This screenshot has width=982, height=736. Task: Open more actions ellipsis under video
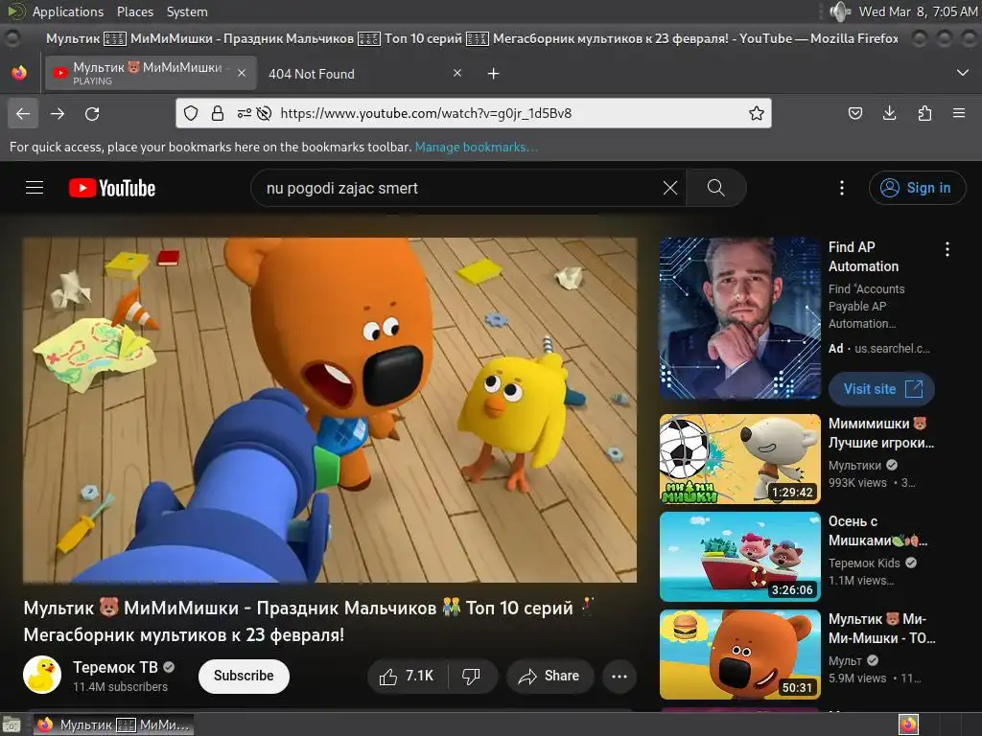click(x=620, y=676)
